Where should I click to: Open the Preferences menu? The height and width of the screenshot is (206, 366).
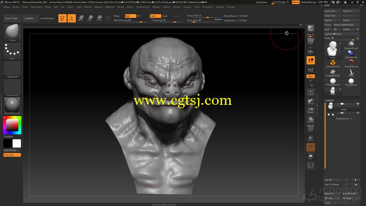(143, 7)
